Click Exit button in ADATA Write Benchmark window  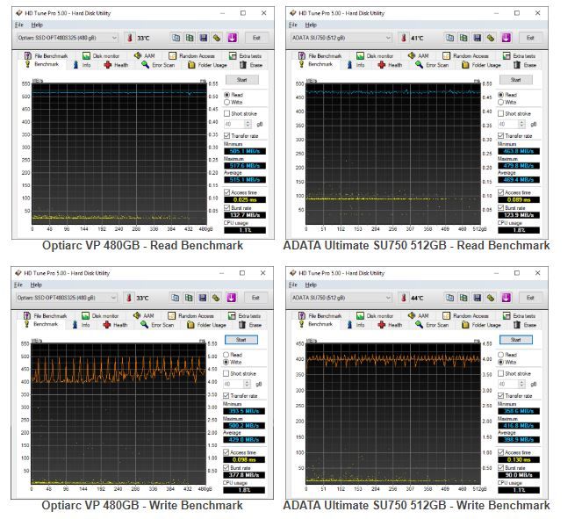coord(530,298)
